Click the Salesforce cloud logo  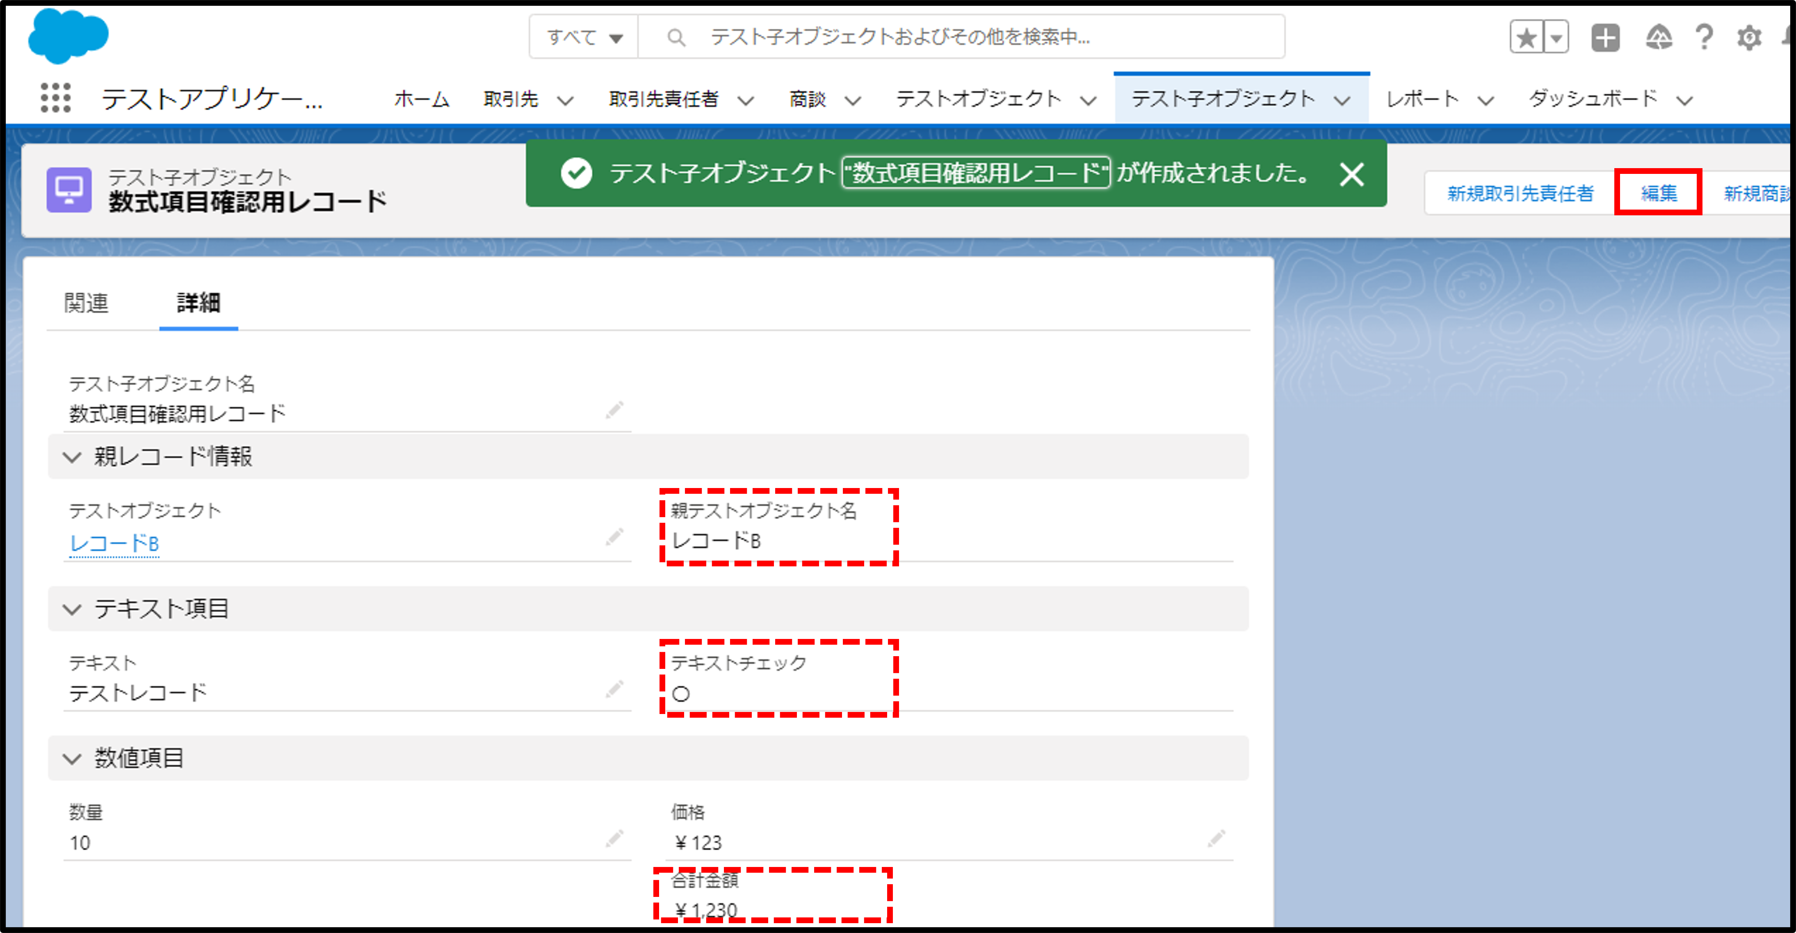(68, 36)
